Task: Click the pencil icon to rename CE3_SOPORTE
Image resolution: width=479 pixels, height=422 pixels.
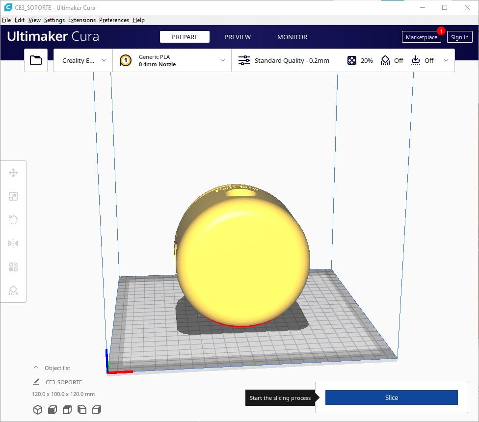Action: [x=36, y=382]
